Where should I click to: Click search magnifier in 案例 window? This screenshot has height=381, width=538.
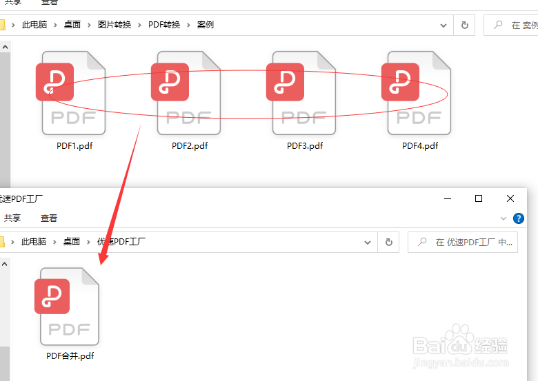498,25
